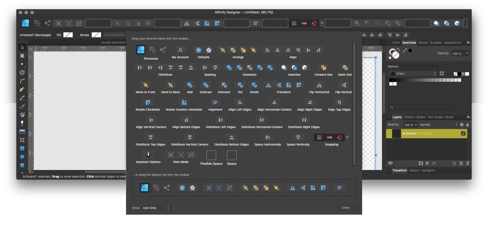This screenshot has height=225, width=488.
Task: Click the Subtract icon in the dialog
Action: click(206, 85)
